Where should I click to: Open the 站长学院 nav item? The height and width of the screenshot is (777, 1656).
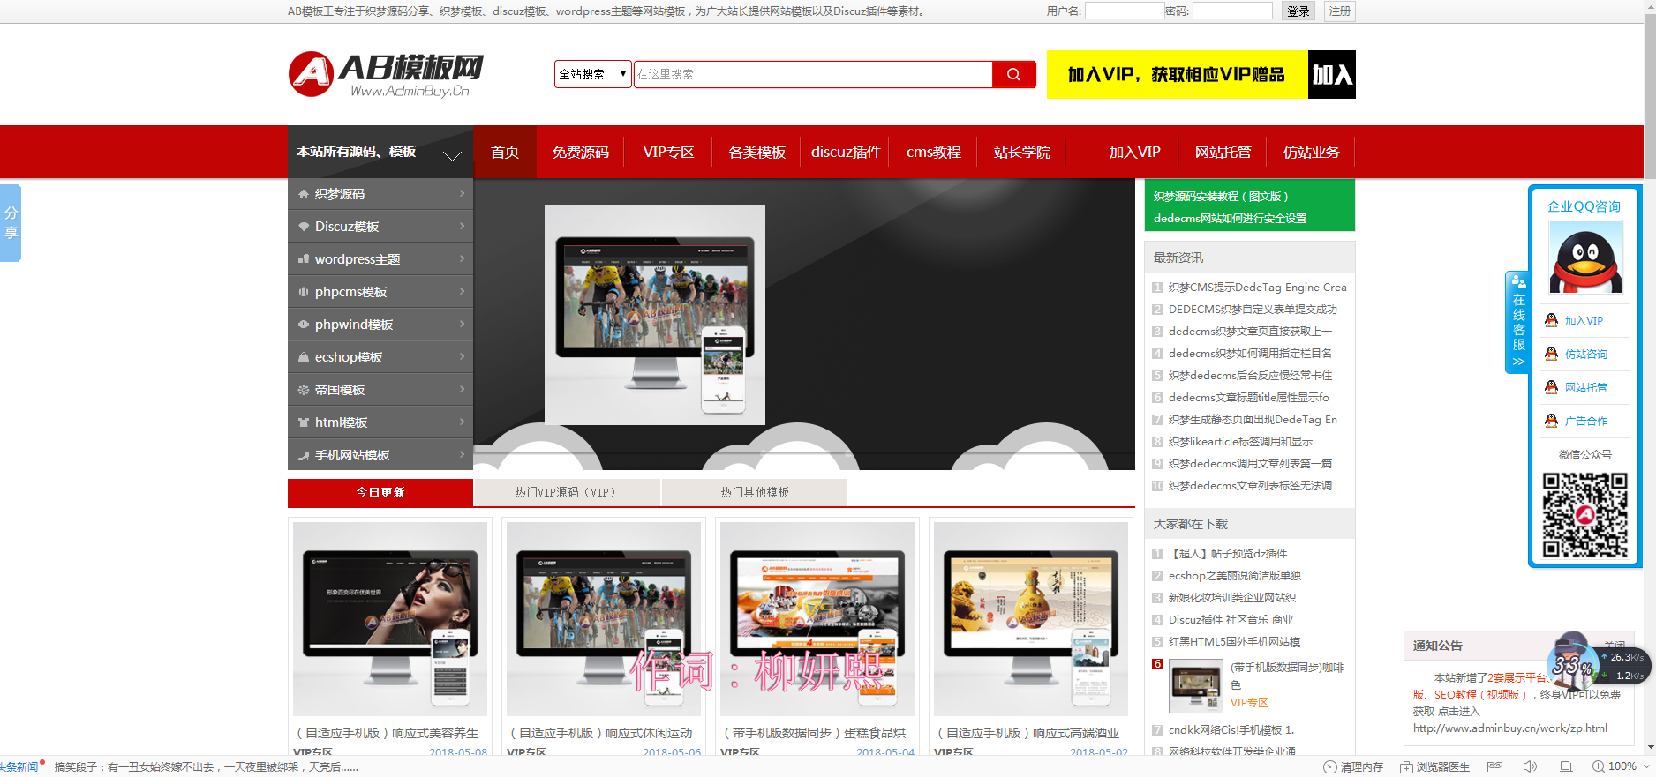[1021, 152]
